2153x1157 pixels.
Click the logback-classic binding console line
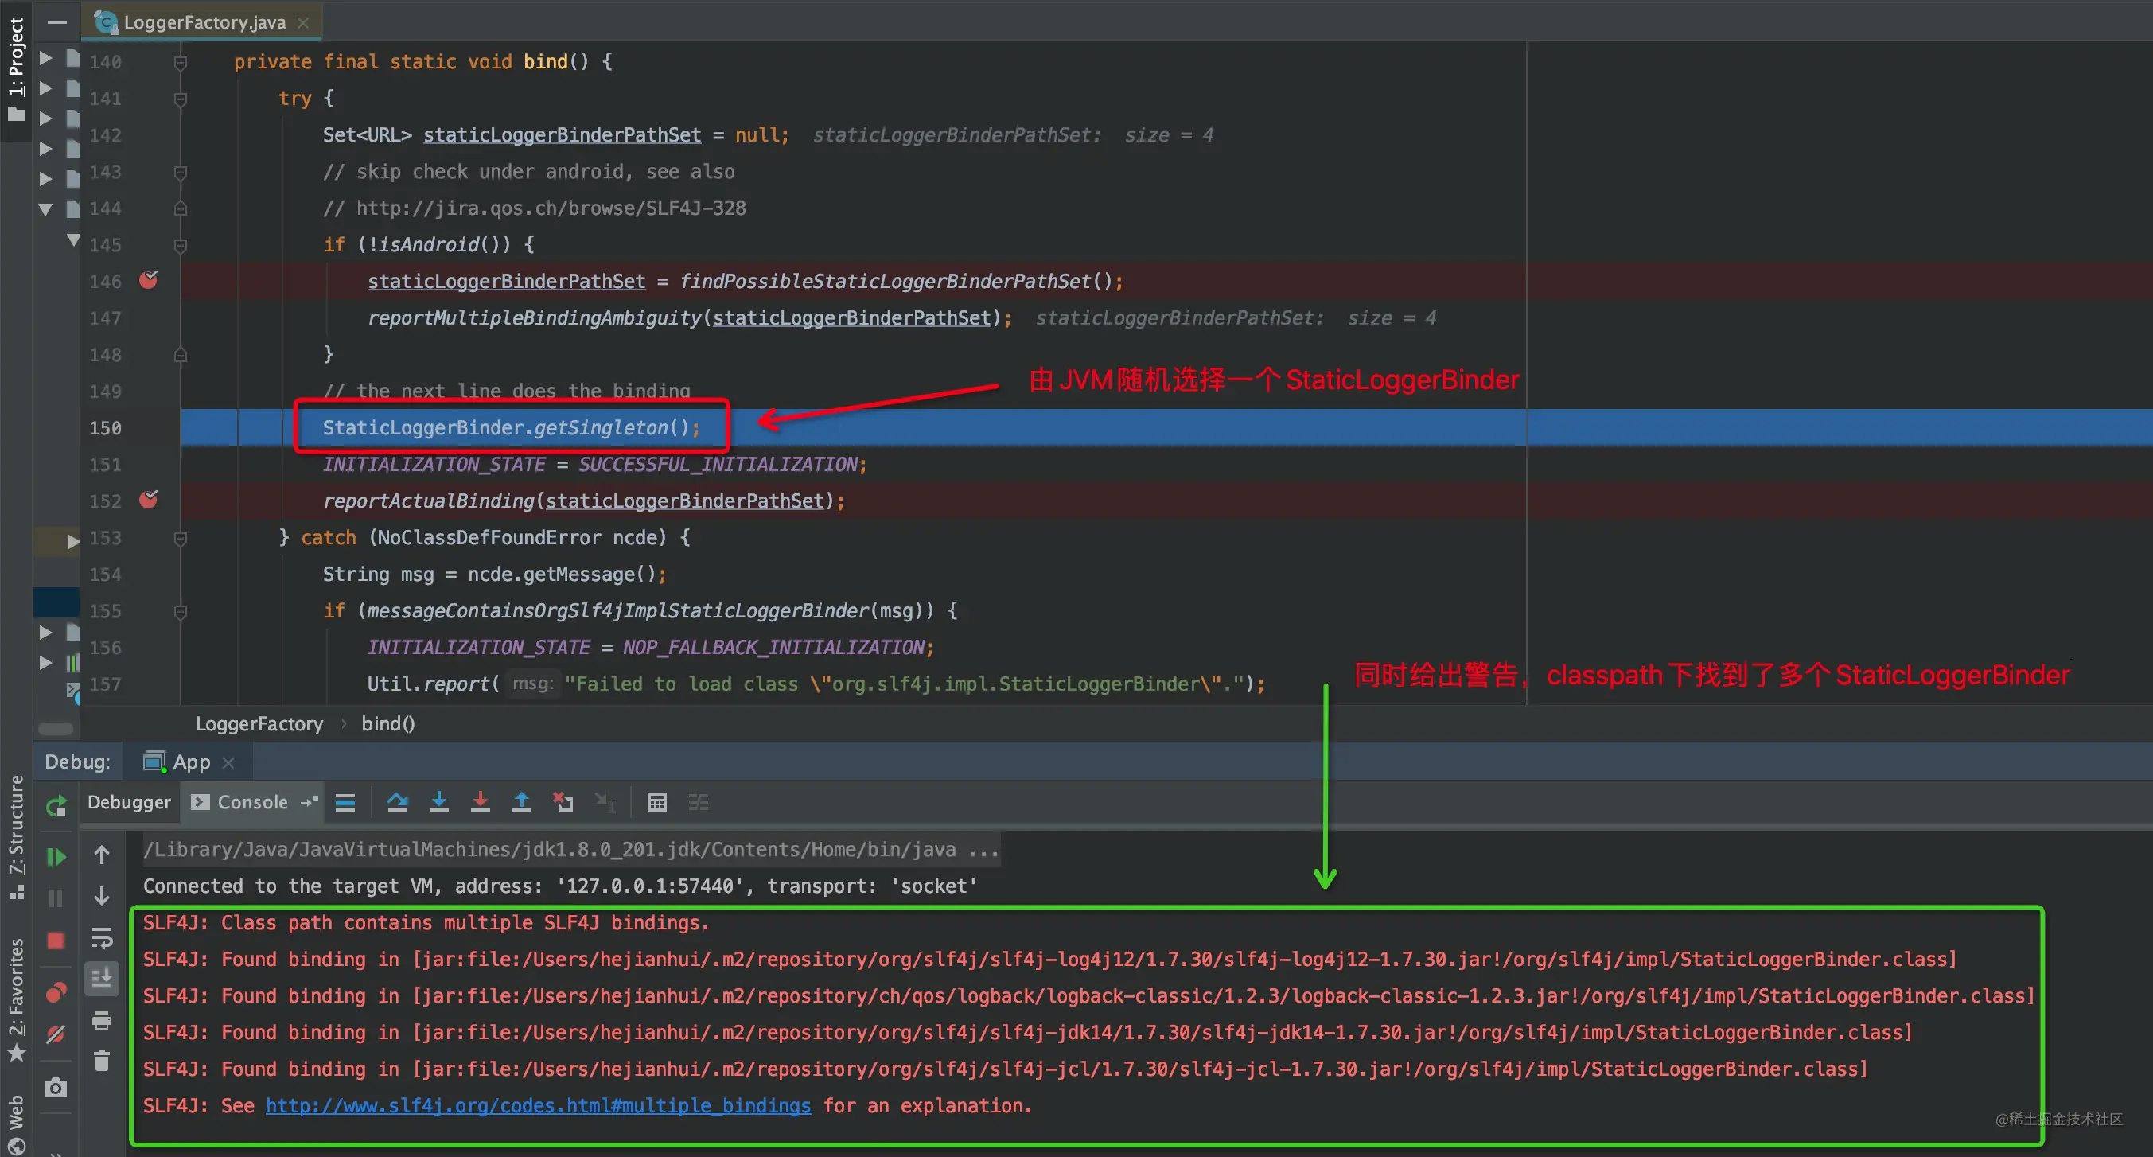point(1088,995)
